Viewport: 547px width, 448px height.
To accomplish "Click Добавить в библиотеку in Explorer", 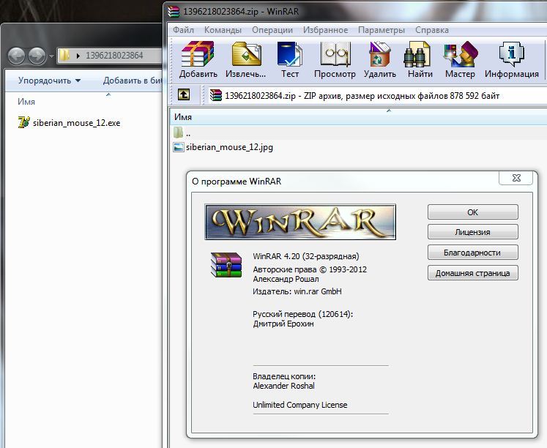I will click(133, 81).
